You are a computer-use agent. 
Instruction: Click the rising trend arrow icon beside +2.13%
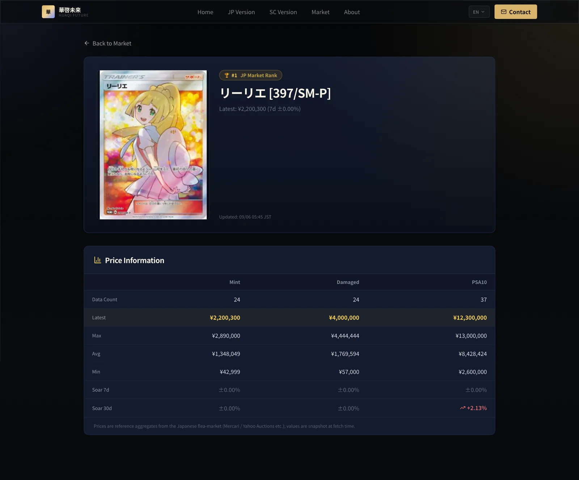pos(462,408)
